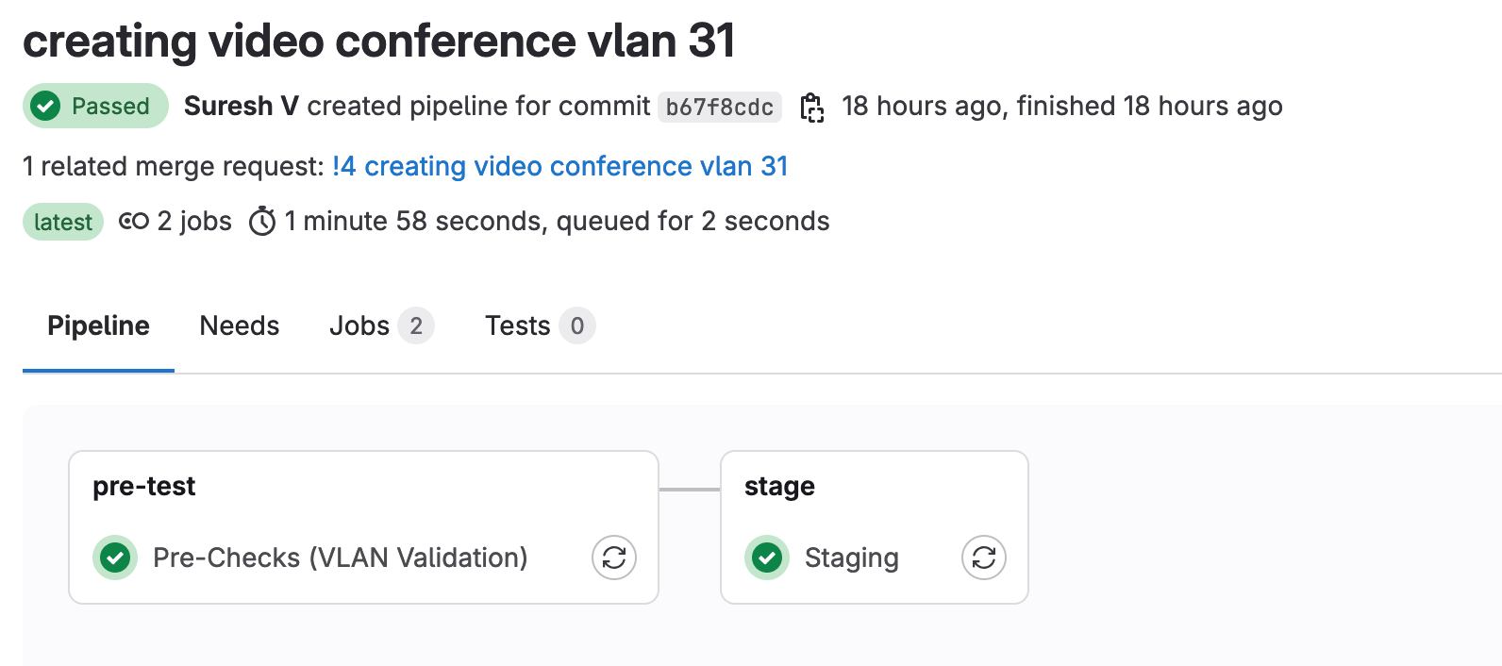Click the Passed status badge
Screen dimensions: 1502x666
pos(95,106)
